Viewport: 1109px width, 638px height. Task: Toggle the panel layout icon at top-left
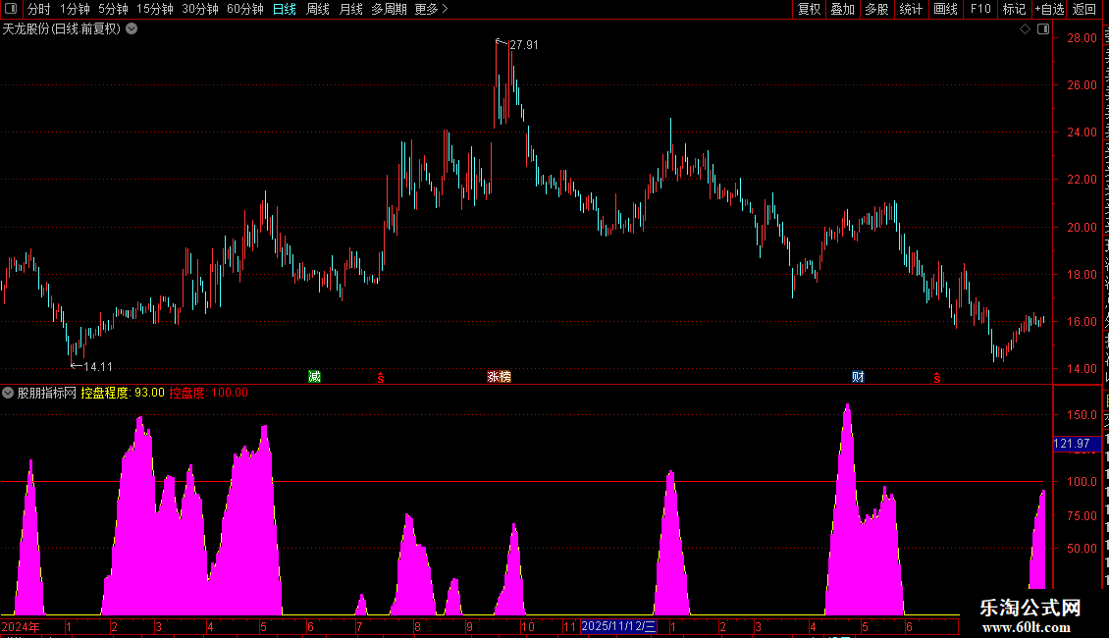(11, 9)
